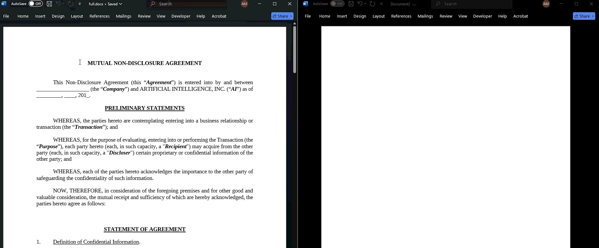The width and height of the screenshot is (599, 248).
Task: Open Customize Quick Access Toolbar in Document2
Action: [x=382, y=4]
